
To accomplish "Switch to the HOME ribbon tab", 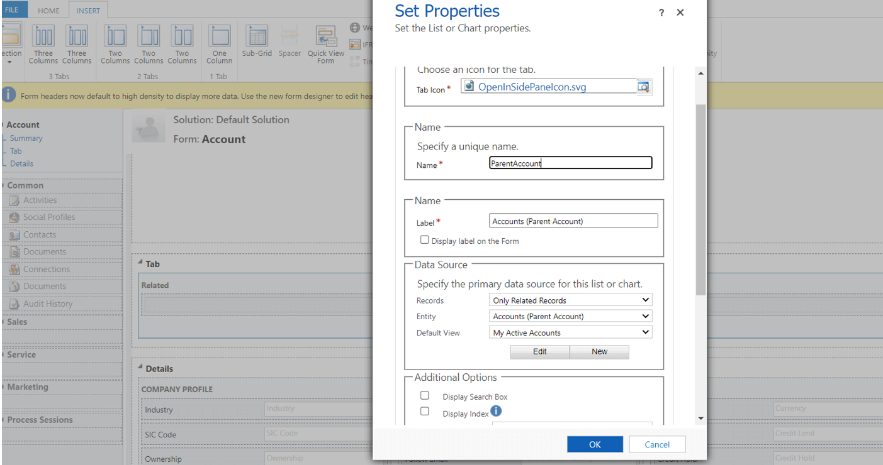I will (48, 10).
